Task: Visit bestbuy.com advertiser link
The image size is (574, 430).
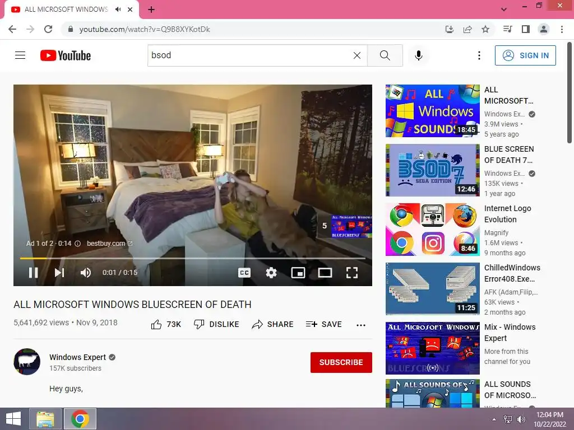Action: (x=109, y=244)
